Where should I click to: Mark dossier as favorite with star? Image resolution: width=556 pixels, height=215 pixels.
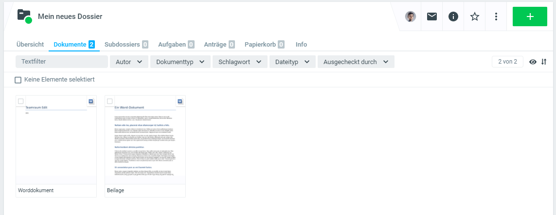click(475, 17)
